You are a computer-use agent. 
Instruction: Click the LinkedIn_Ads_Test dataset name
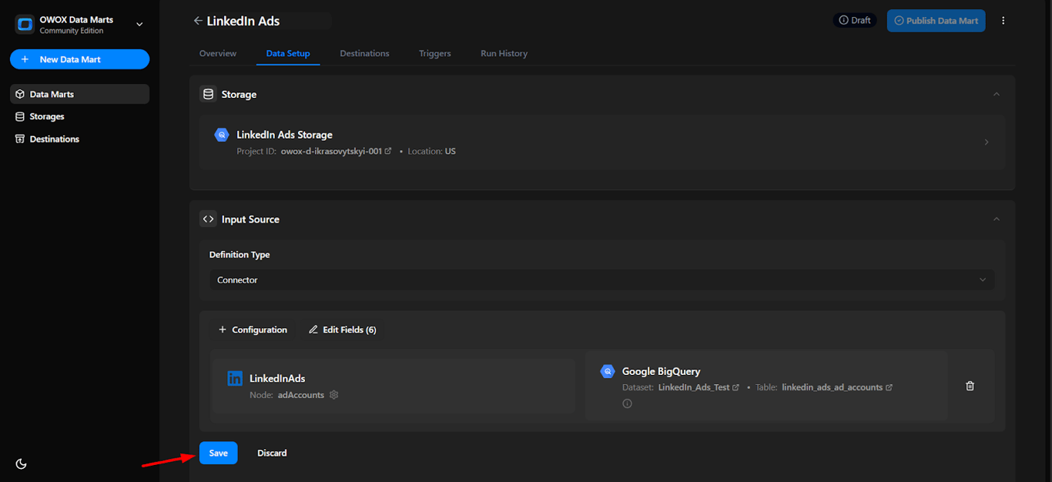click(x=694, y=387)
